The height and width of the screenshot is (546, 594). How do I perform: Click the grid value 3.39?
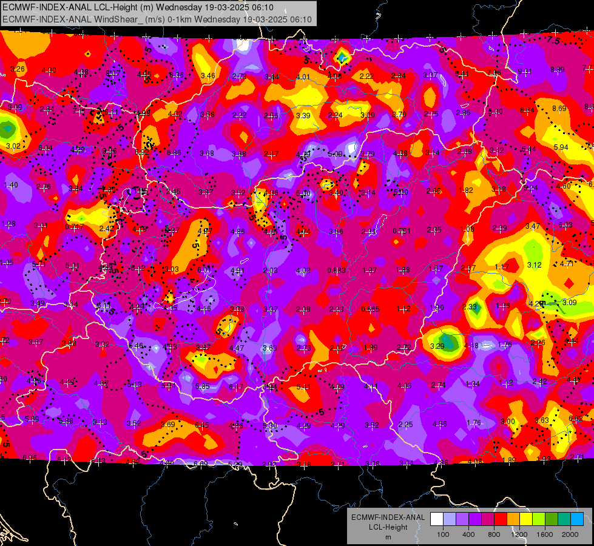pos(303,115)
